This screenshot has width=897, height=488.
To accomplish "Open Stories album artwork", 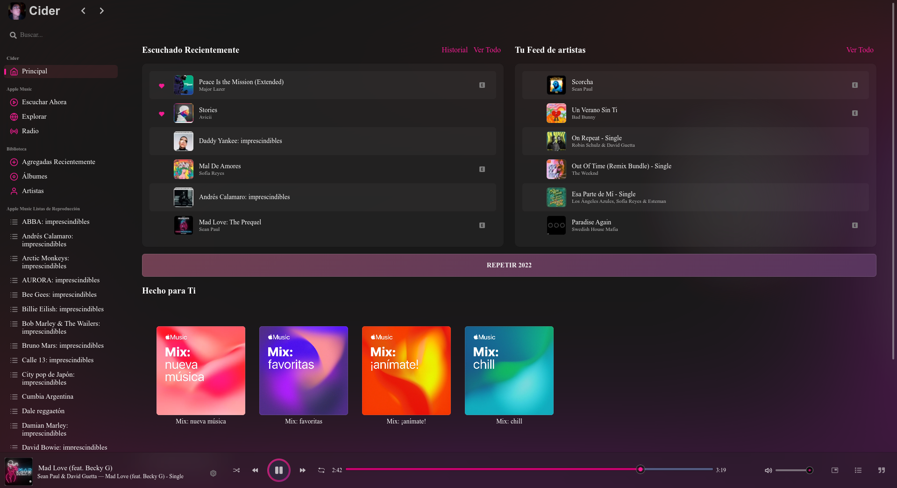I will point(184,113).
